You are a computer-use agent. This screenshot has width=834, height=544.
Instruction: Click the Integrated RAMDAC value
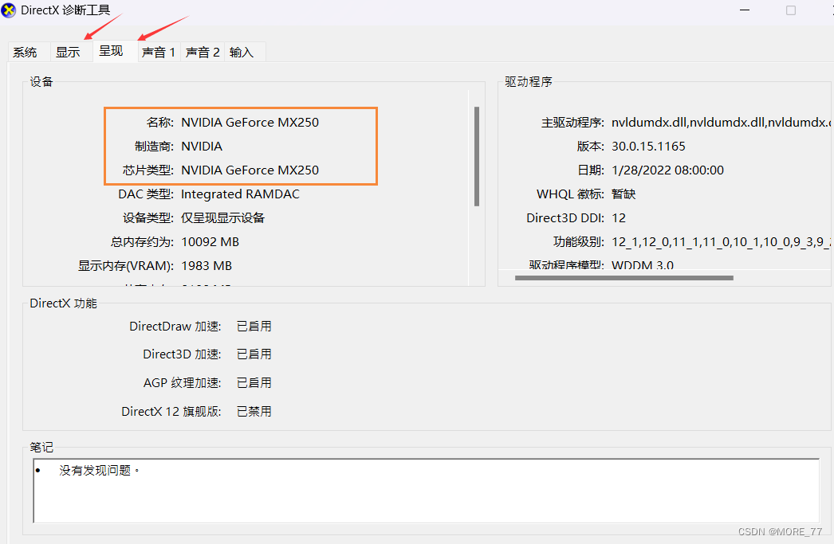pos(240,194)
